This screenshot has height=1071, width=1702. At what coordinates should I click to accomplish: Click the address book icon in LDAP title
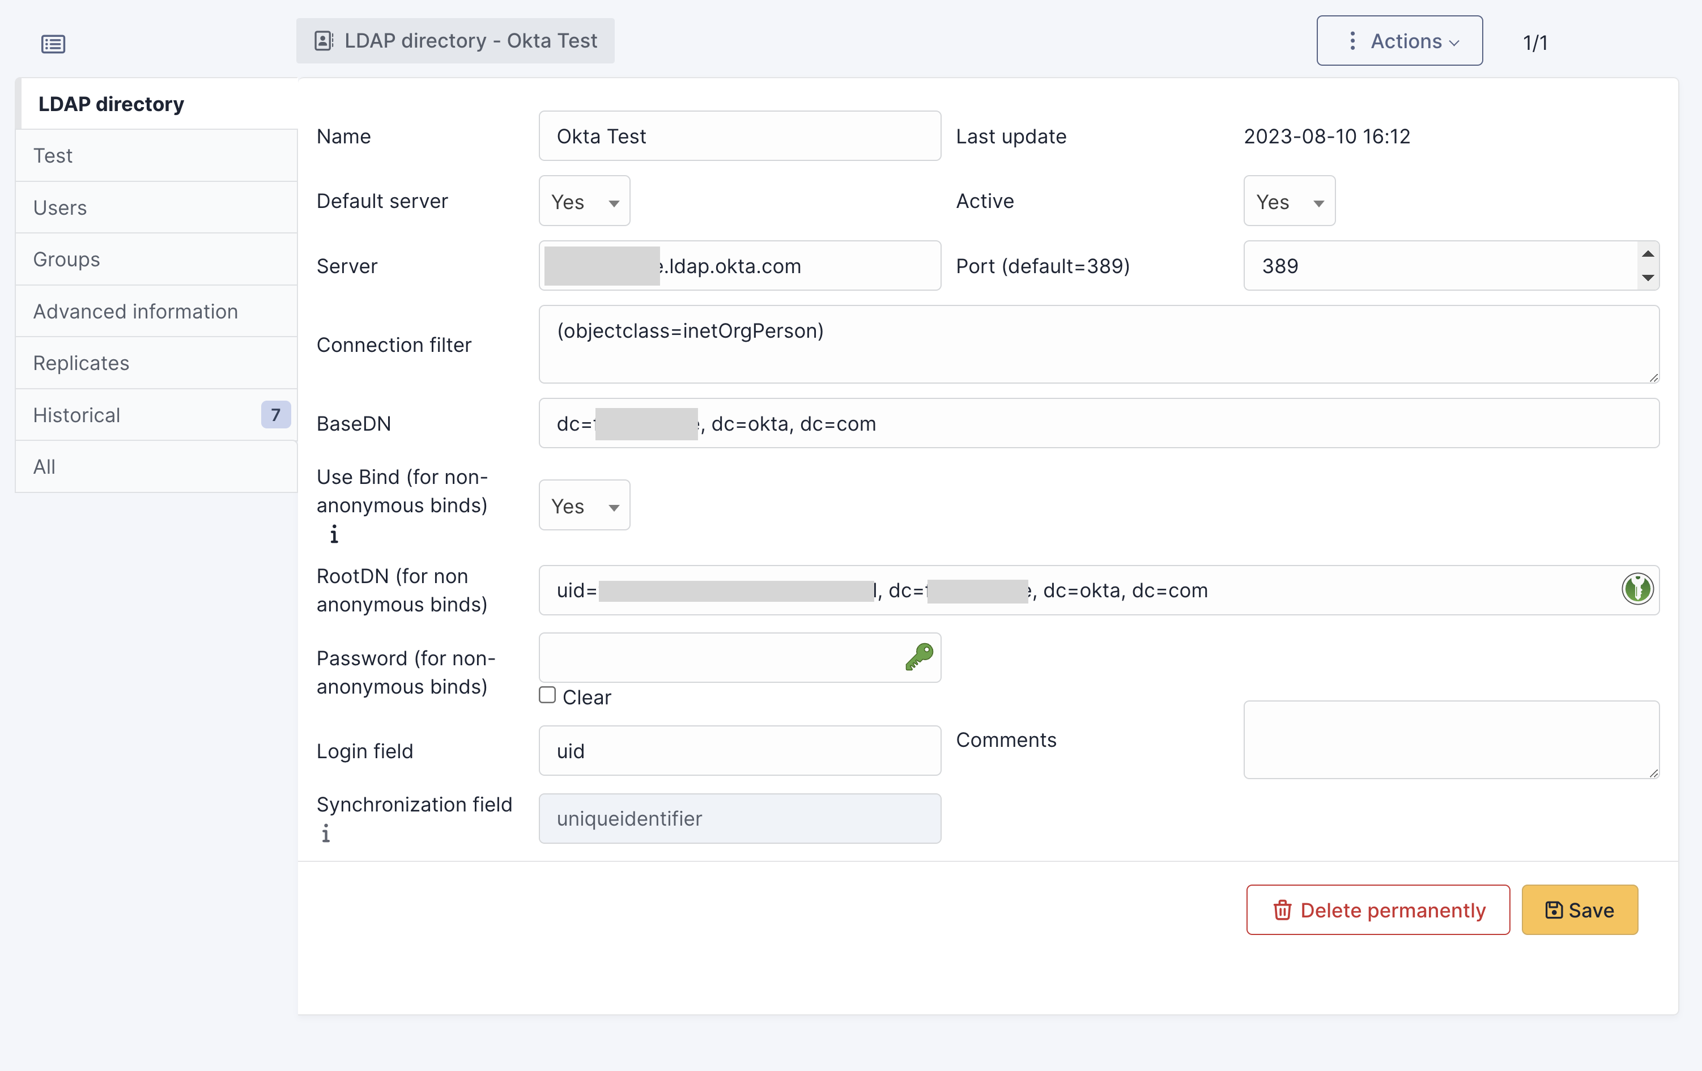(323, 41)
